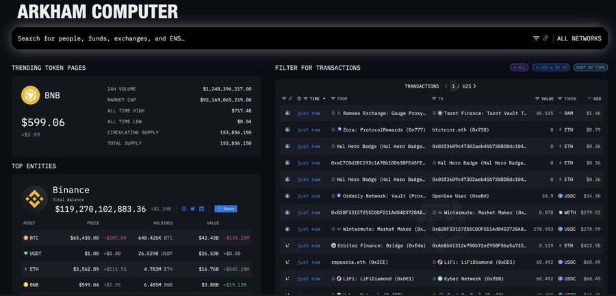Open Binance LinkedIn profile icon

click(201, 209)
